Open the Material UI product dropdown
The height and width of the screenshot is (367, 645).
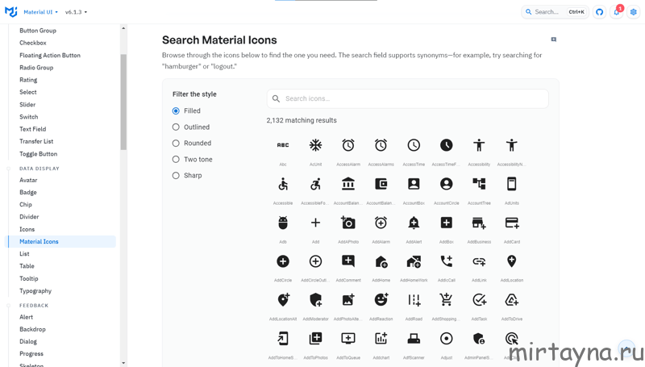point(40,12)
